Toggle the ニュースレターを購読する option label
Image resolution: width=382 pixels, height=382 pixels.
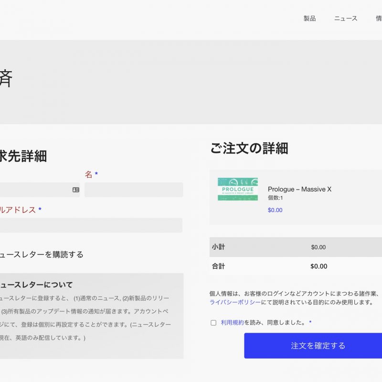coord(42,255)
